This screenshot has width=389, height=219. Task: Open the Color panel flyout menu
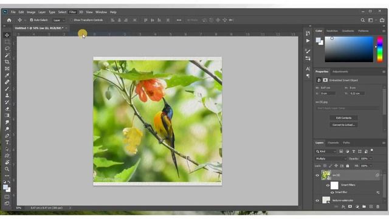pyautogui.click(x=384, y=31)
